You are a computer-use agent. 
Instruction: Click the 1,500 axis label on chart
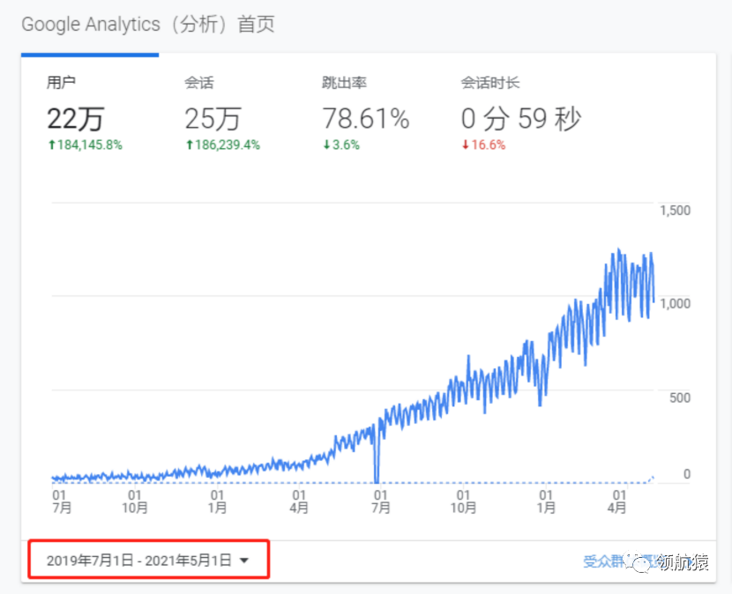click(x=676, y=211)
